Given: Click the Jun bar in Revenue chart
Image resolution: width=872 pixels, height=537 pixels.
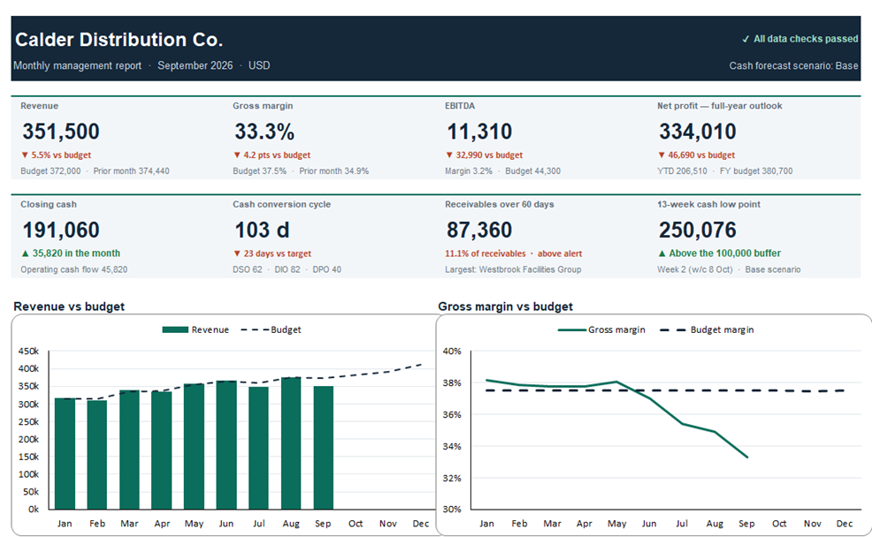Looking at the screenshot, I should coord(226,445).
